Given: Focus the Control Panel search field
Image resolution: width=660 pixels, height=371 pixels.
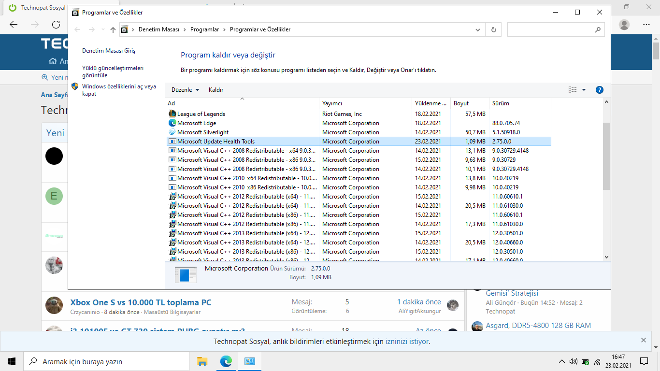Looking at the screenshot, I should pyautogui.click(x=551, y=29).
